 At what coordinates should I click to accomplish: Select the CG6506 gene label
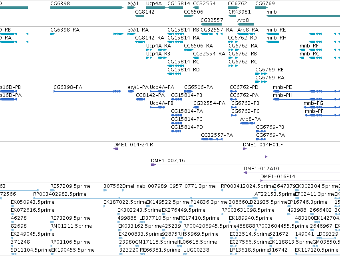193,12
